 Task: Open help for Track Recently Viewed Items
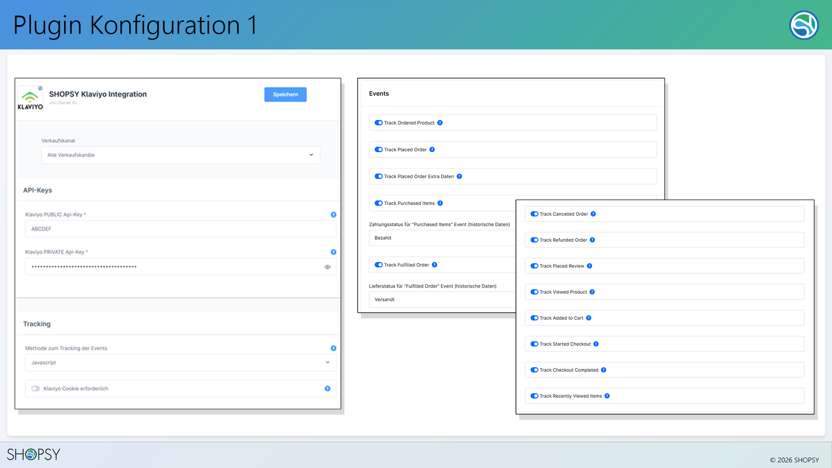[607, 396]
